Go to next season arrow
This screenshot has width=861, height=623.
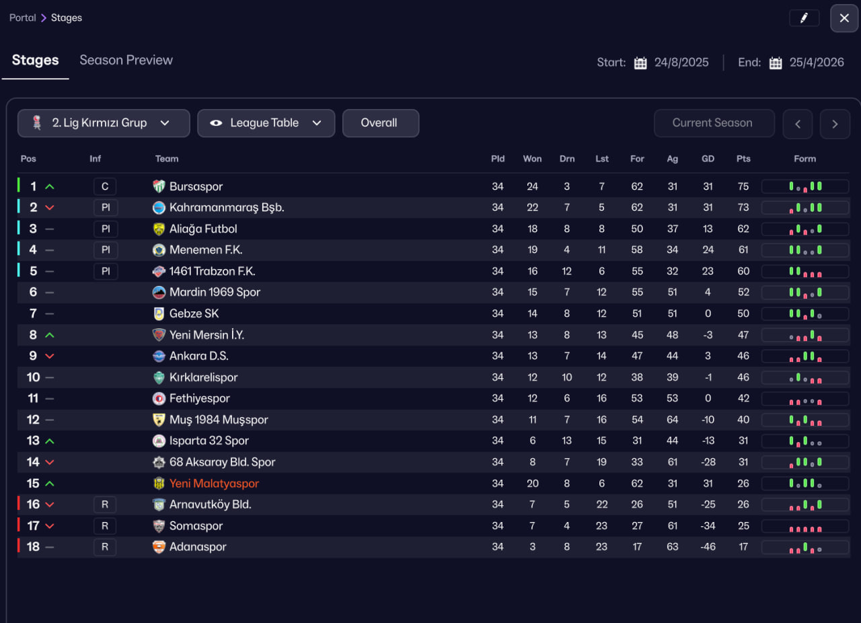click(x=835, y=124)
